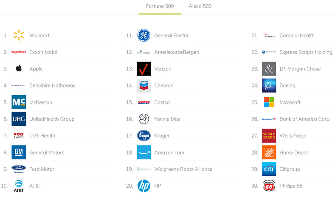
Task: Click the Citigroup citi logo
Action: pyautogui.click(x=269, y=169)
